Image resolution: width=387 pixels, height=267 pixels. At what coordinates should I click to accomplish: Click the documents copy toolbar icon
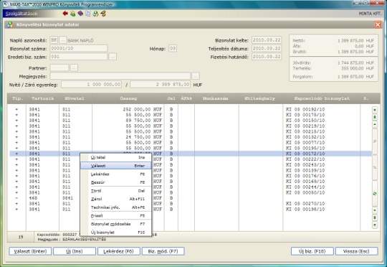point(88,14)
